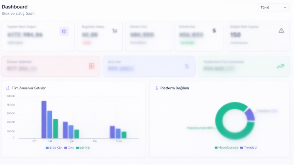Open the Dönem Giderleri card
This screenshot has width=294, height=165.
(51, 66)
